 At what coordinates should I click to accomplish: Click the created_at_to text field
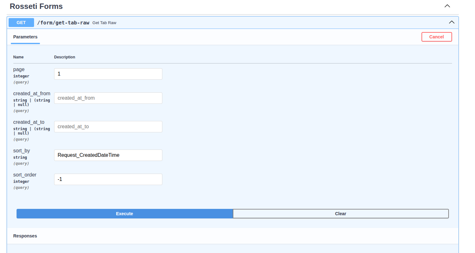[108, 127]
